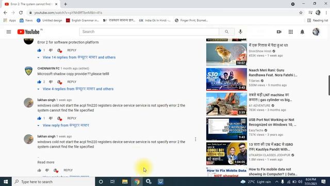Open Action Center notifications icon

[323, 181]
